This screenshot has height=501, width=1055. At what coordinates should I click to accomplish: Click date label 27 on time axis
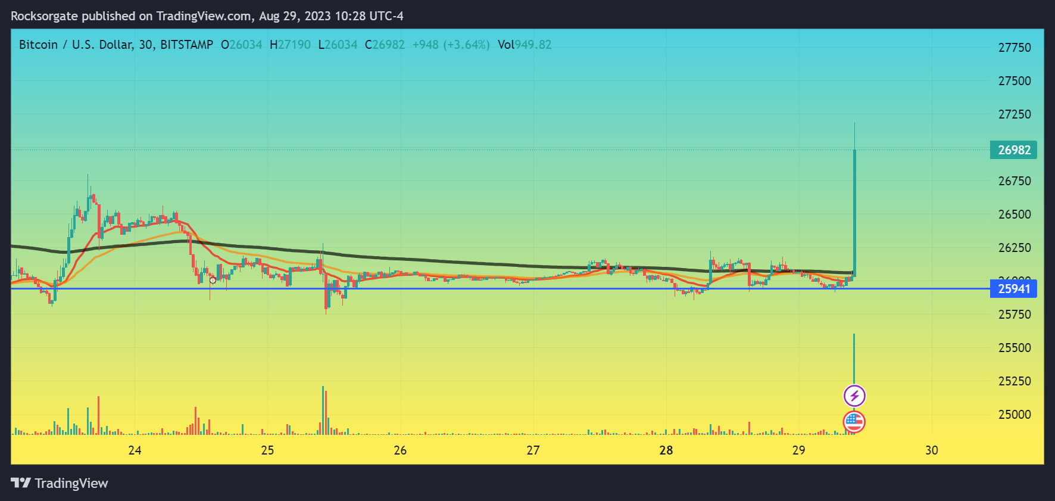(533, 450)
